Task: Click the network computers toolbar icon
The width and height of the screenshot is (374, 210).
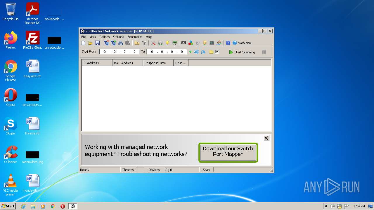Action: pos(160,43)
